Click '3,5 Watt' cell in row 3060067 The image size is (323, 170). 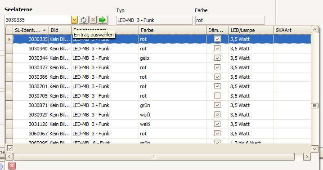(251, 134)
